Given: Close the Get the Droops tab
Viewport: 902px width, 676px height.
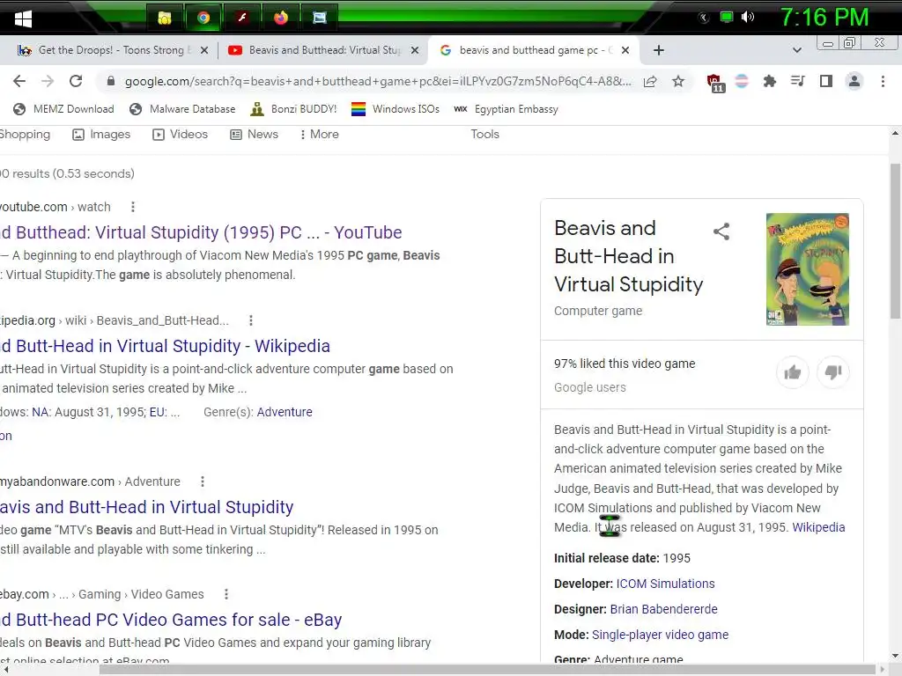Looking at the screenshot, I should pos(204,50).
